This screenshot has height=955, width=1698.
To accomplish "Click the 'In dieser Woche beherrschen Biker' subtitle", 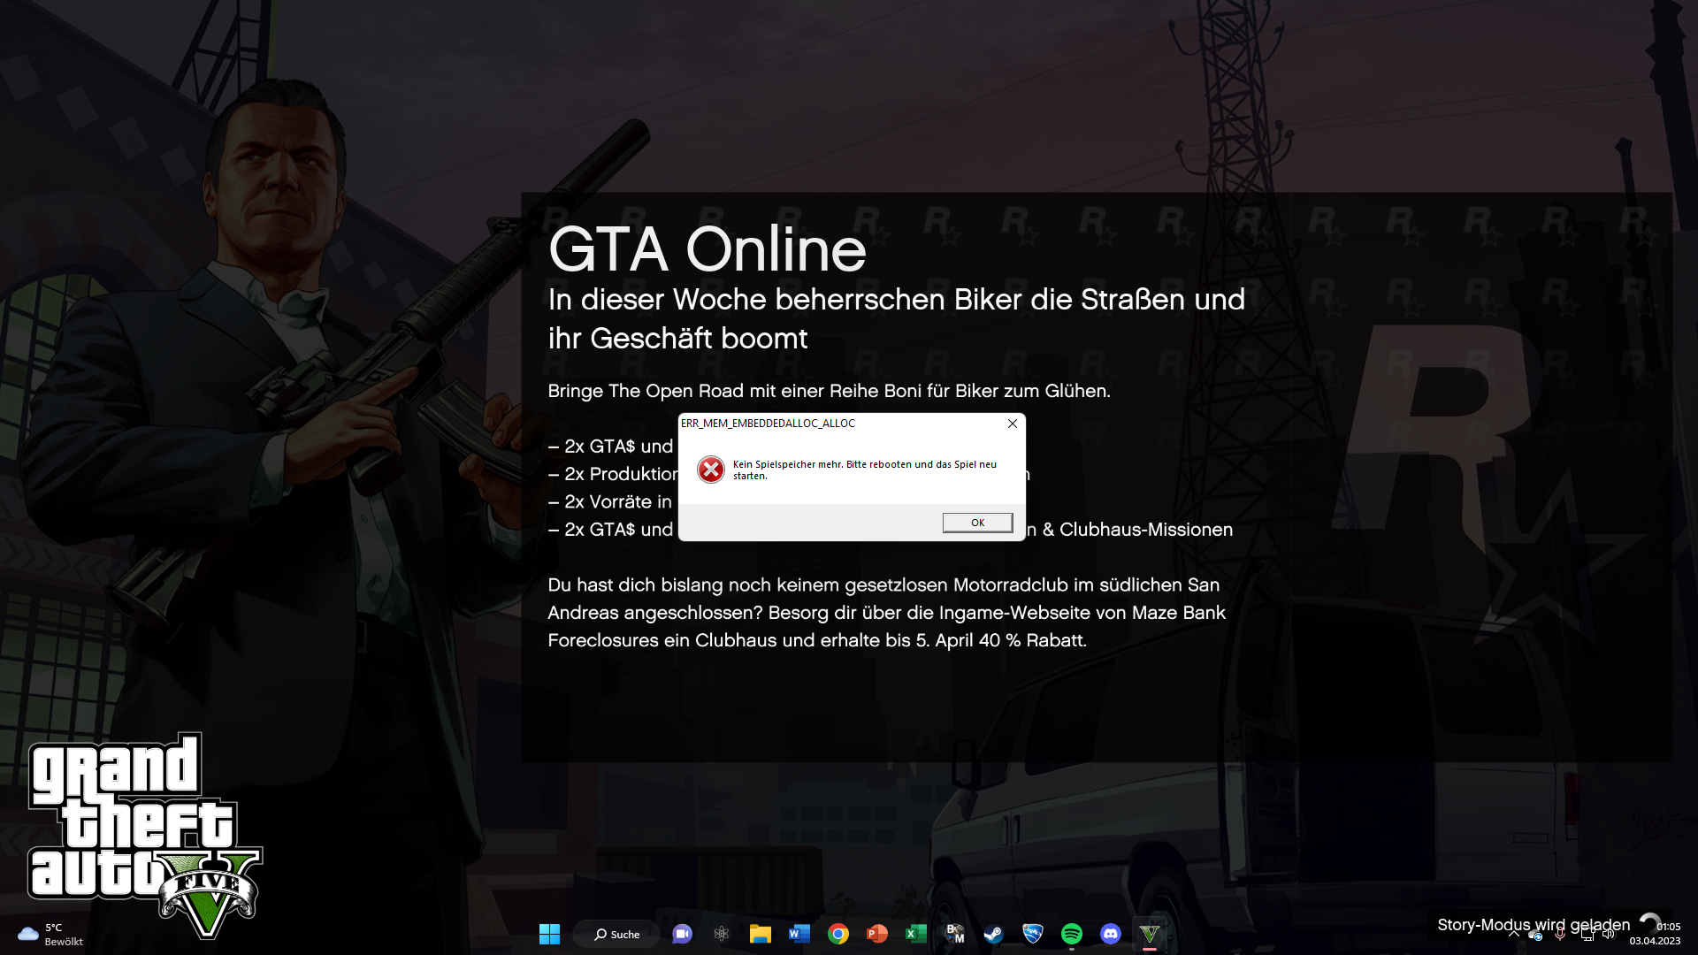I will tap(896, 318).
